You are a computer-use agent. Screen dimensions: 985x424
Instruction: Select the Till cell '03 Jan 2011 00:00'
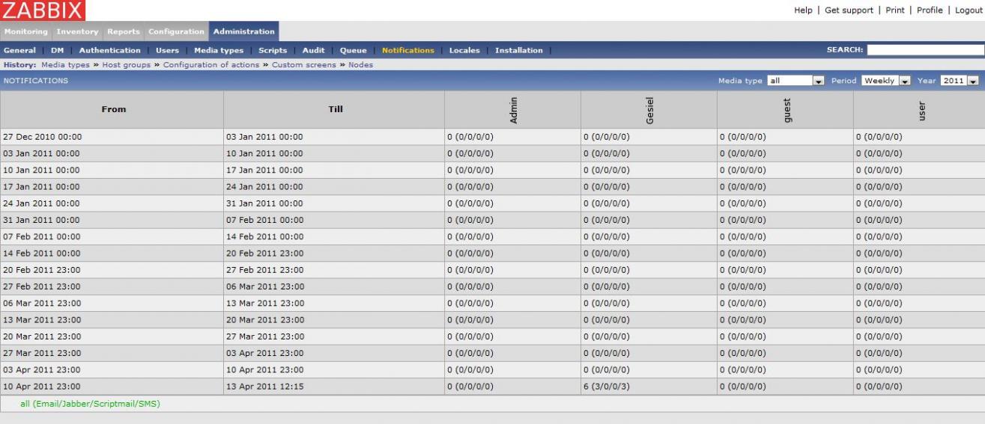[334, 137]
